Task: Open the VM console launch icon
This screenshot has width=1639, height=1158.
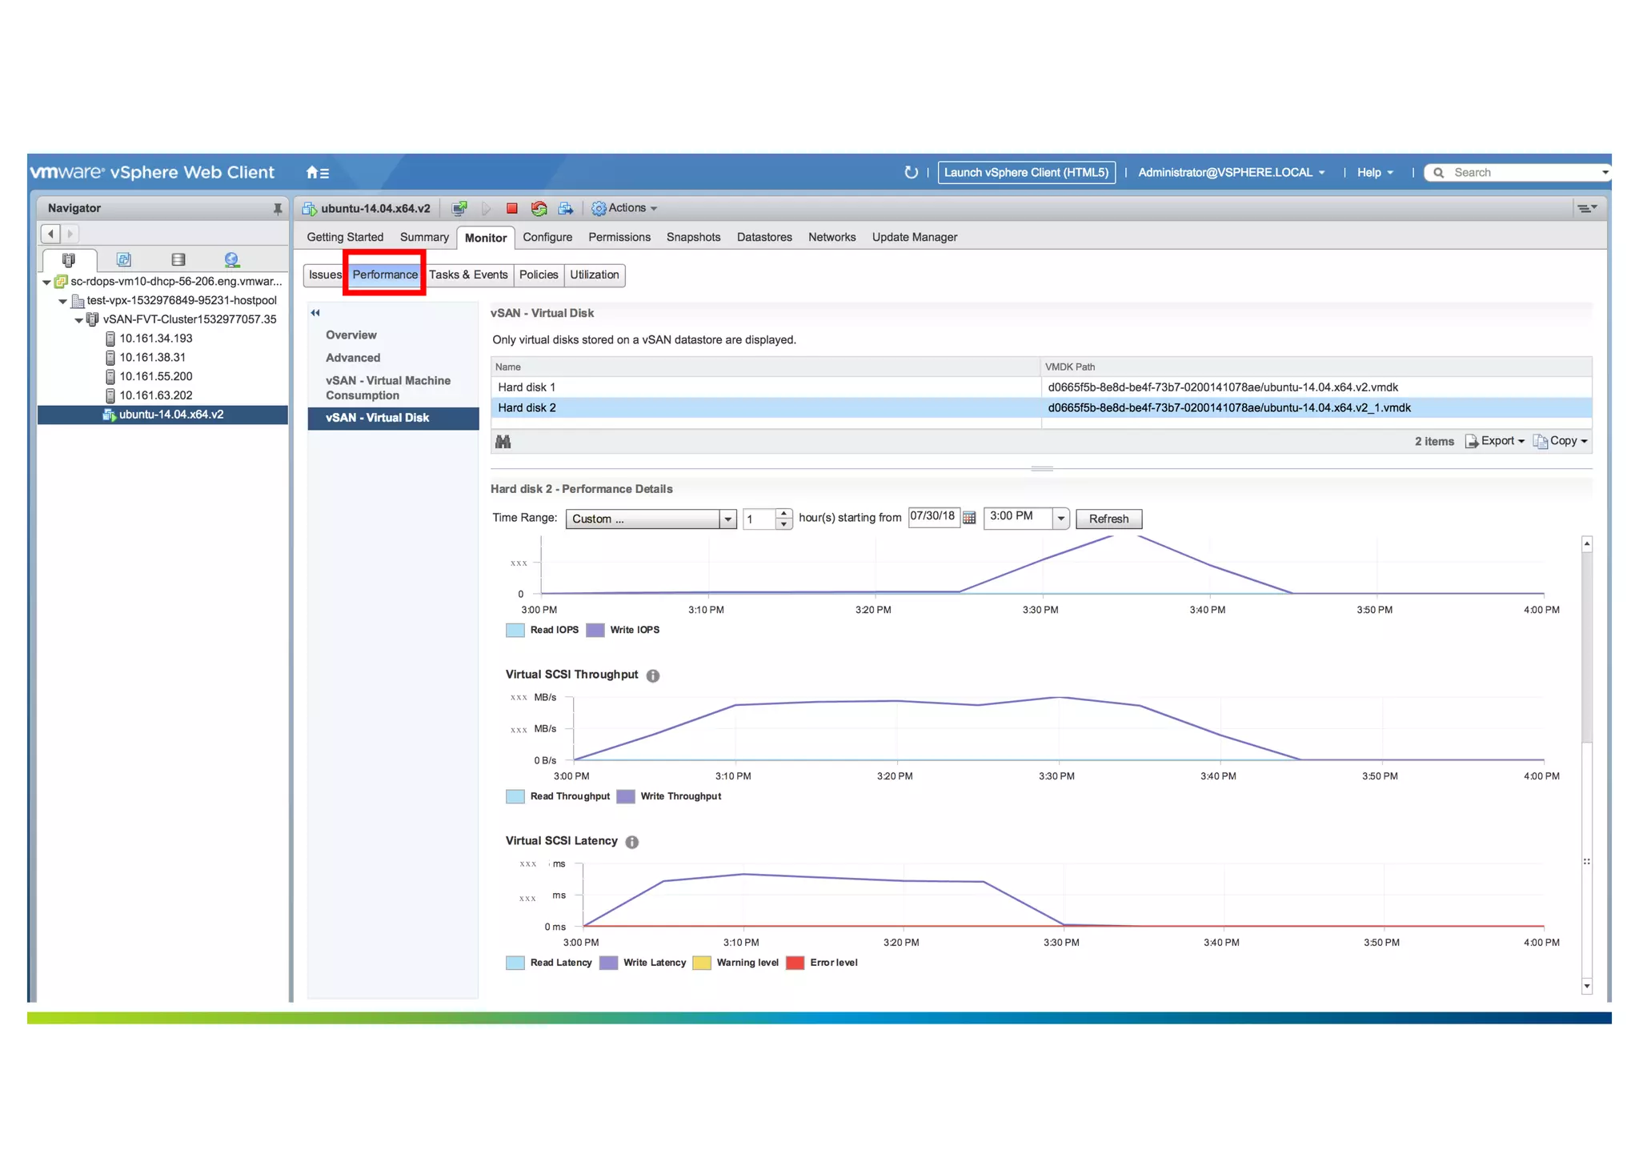Action: tap(459, 209)
